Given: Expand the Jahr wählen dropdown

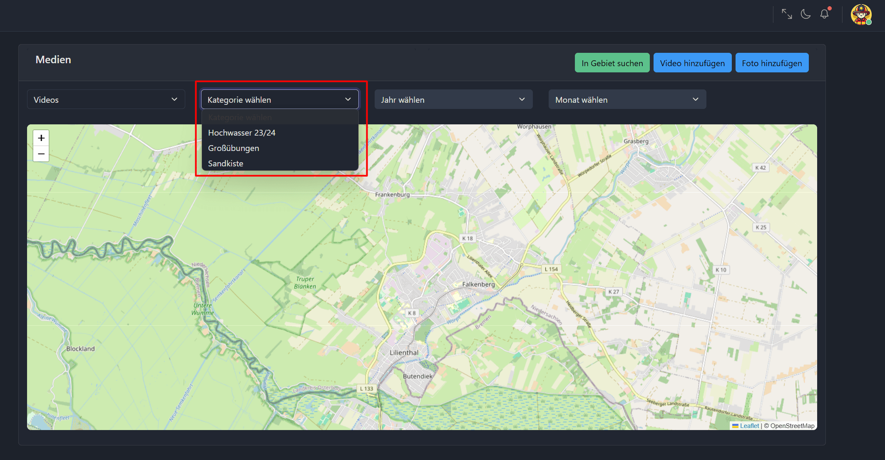Looking at the screenshot, I should (x=453, y=100).
